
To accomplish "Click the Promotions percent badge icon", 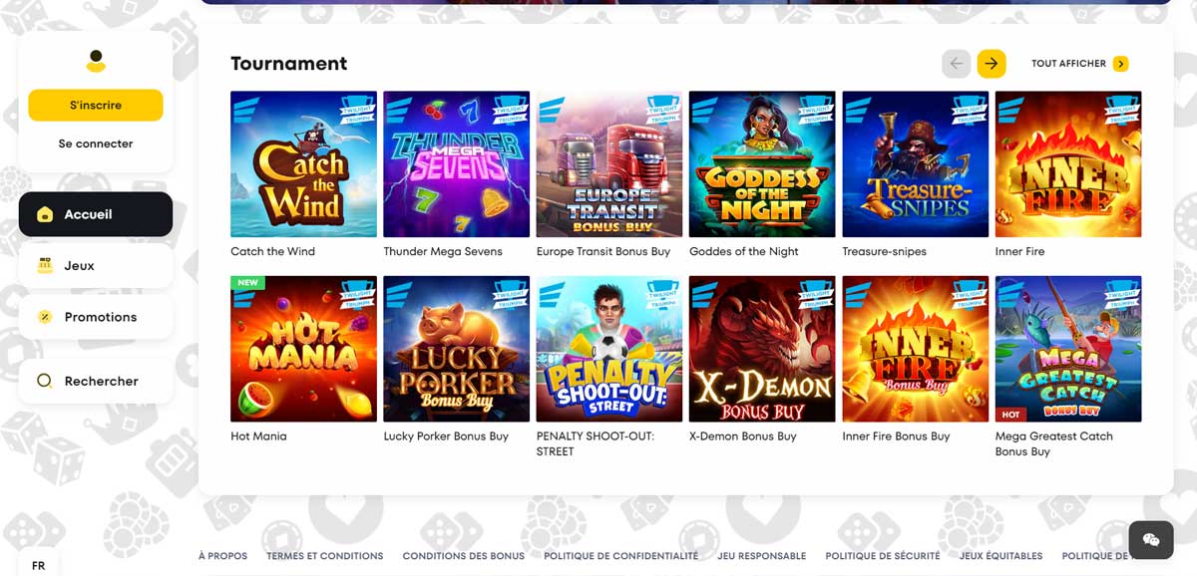I will [x=44, y=317].
